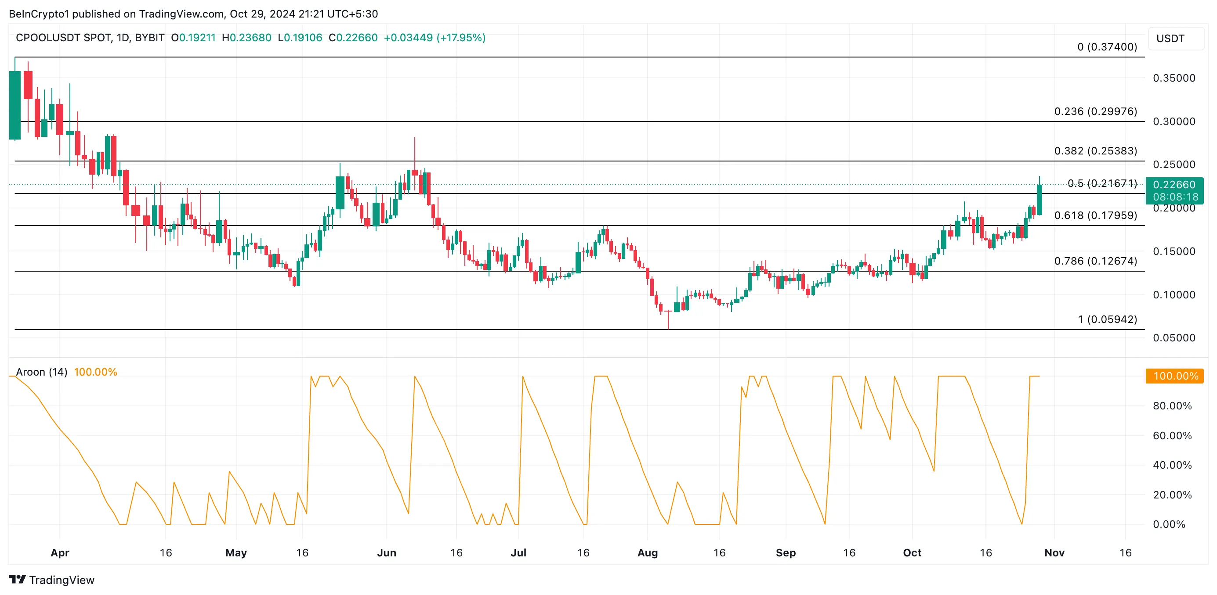
Task: Click the Fibonacci label 0.382 (0.25383)
Action: 1096,151
